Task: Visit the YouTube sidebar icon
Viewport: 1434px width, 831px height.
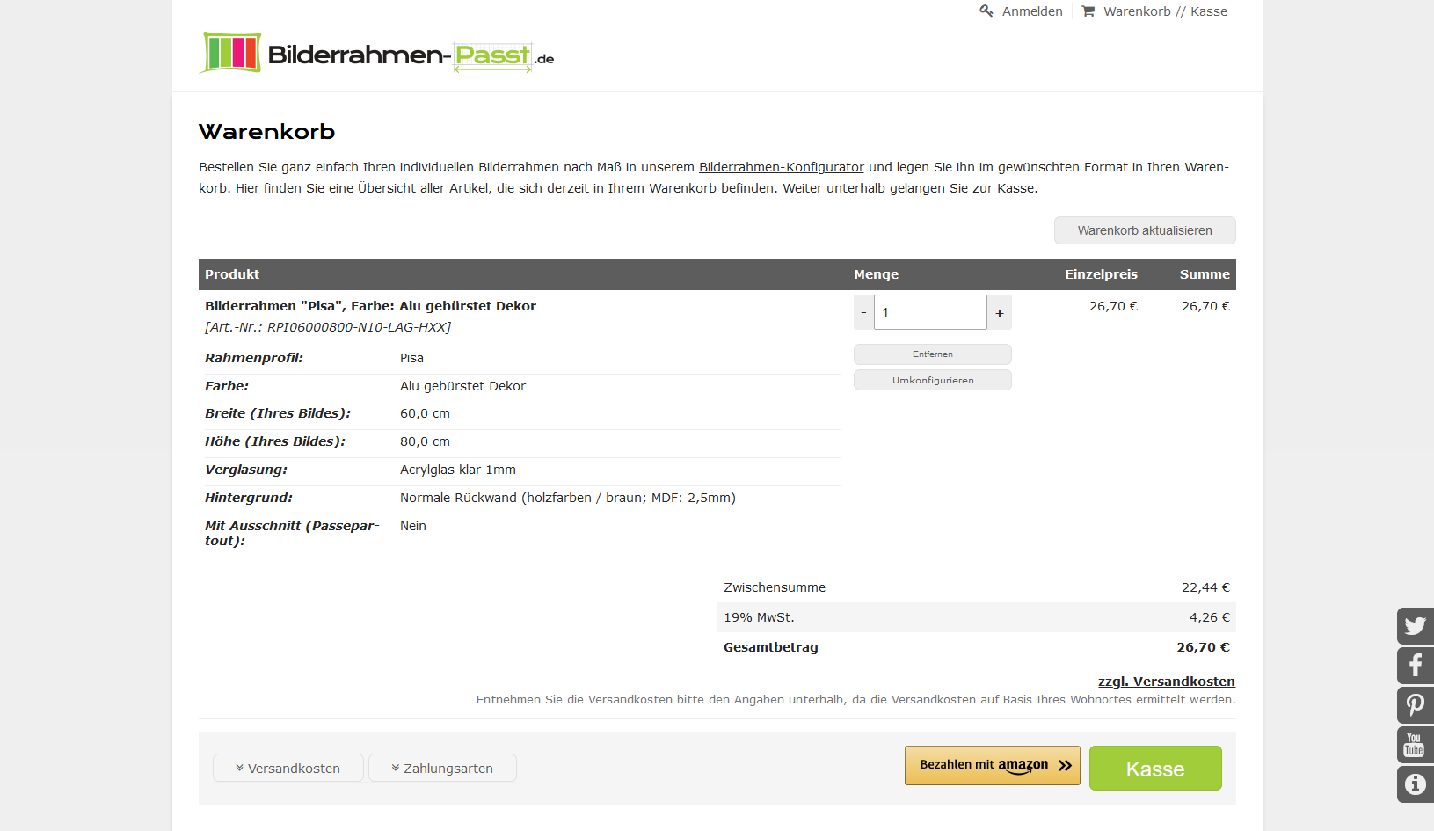Action: 1415,745
